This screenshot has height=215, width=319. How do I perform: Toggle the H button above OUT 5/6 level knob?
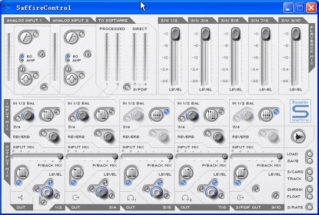tap(160, 183)
